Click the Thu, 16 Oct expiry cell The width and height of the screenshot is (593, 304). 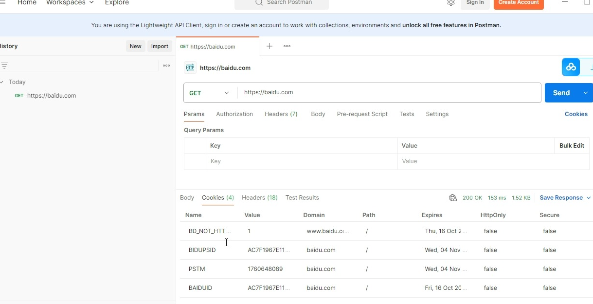(446, 231)
